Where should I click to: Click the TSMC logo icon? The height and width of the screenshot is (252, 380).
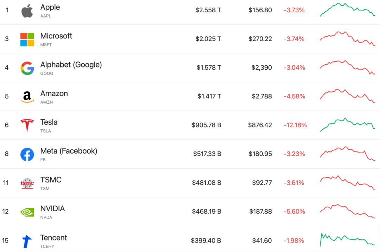click(27, 183)
